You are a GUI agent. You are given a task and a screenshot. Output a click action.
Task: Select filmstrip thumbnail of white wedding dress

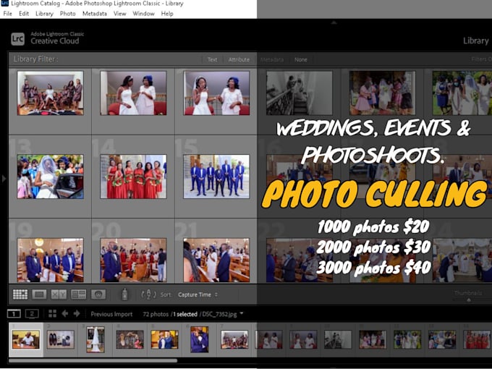pos(96,339)
